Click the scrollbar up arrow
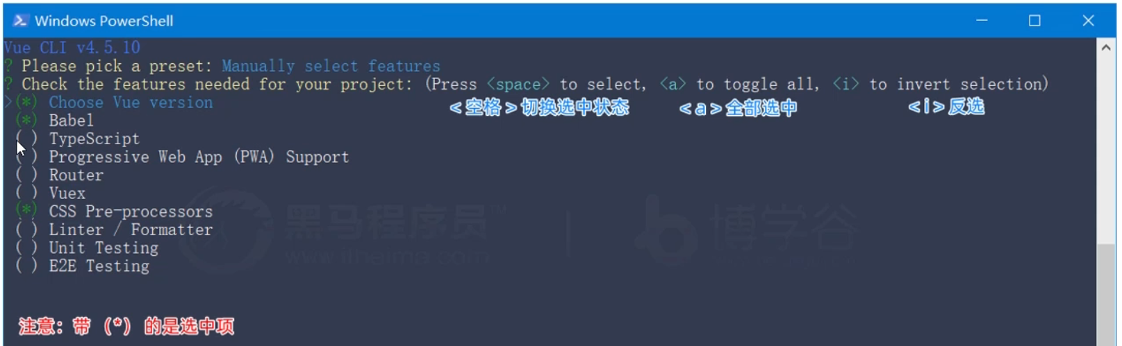1122x346 pixels. pyautogui.click(x=1106, y=47)
